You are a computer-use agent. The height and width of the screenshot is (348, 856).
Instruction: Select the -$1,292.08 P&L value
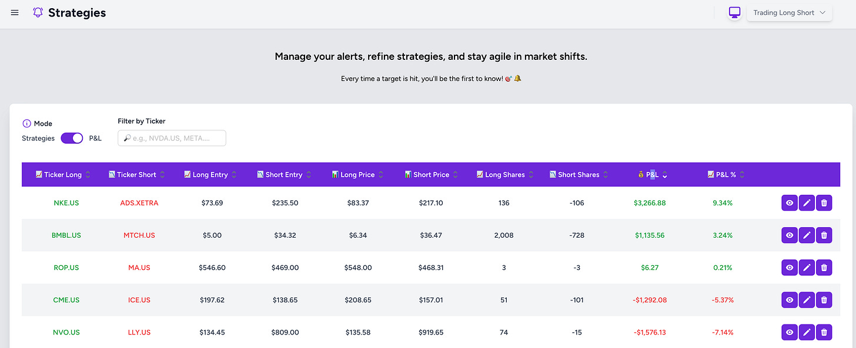pos(650,300)
